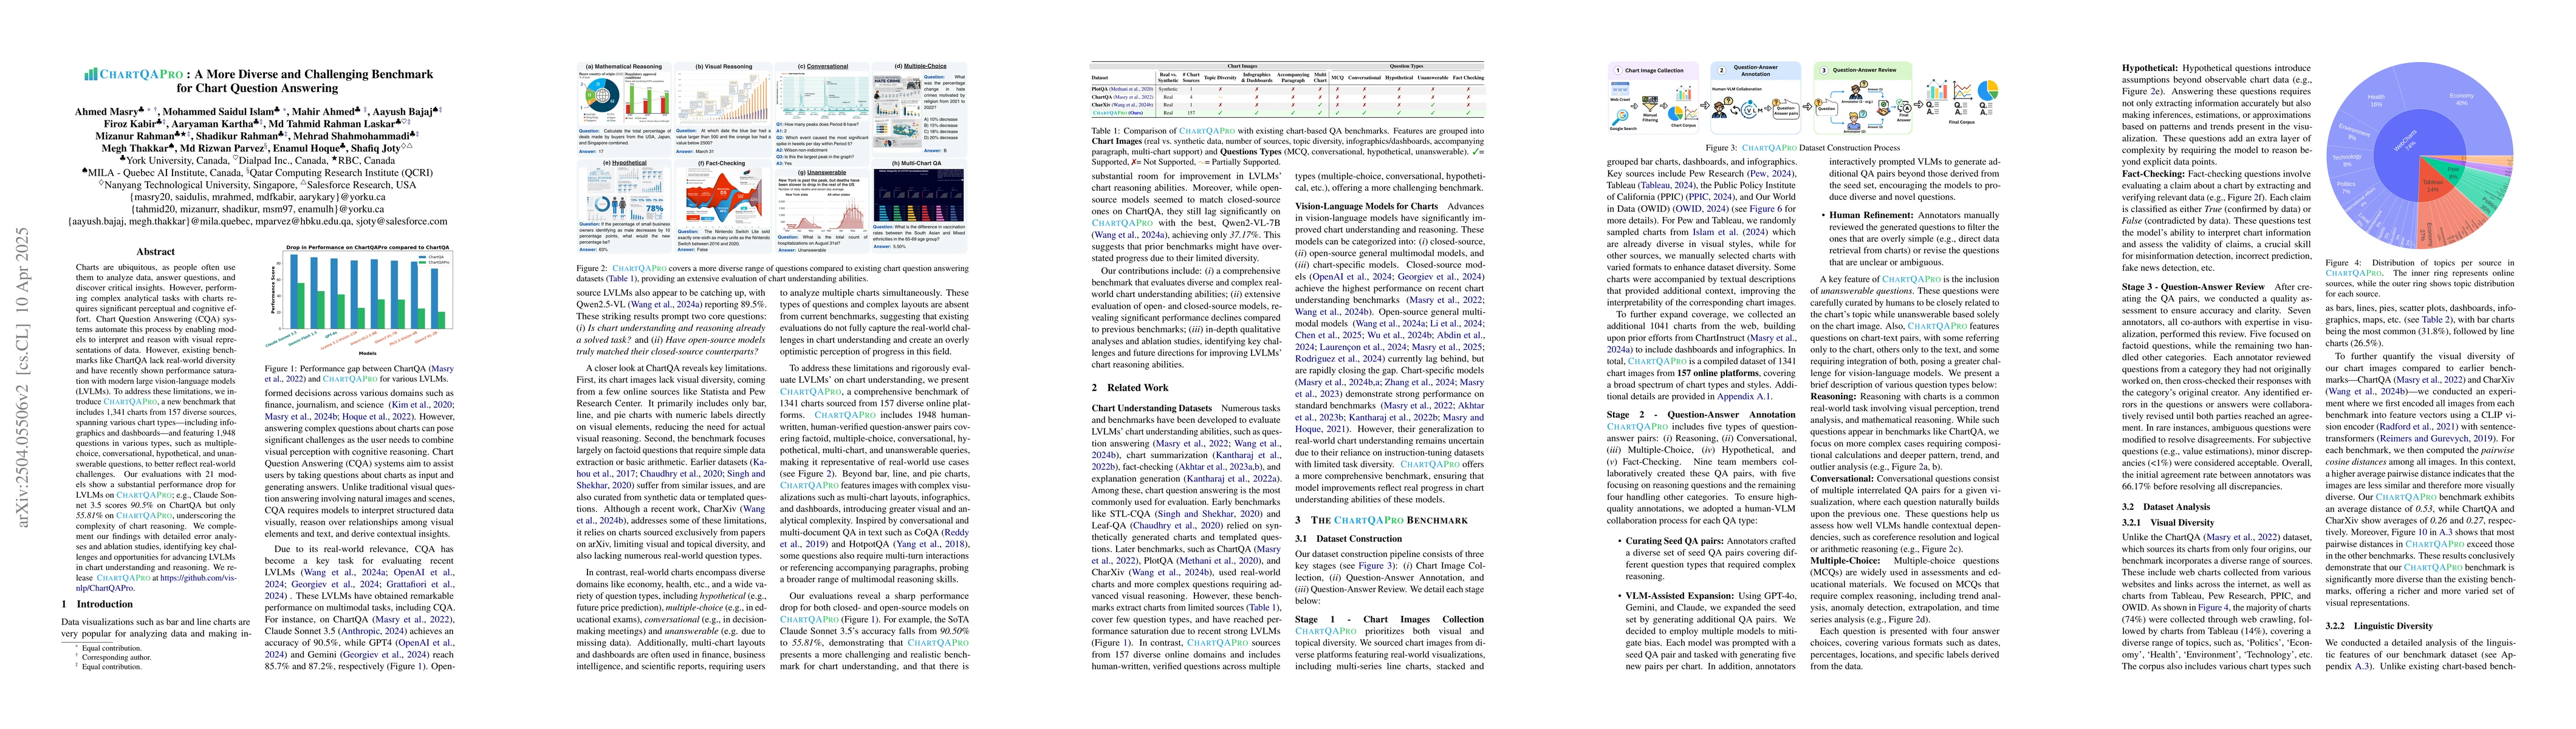The height and width of the screenshot is (729, 2576).
Task: Follow the 'OWID, 2024' citation link
Action: (x=1700, y=209)
